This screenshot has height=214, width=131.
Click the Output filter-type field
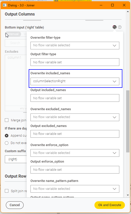[75, 62]
